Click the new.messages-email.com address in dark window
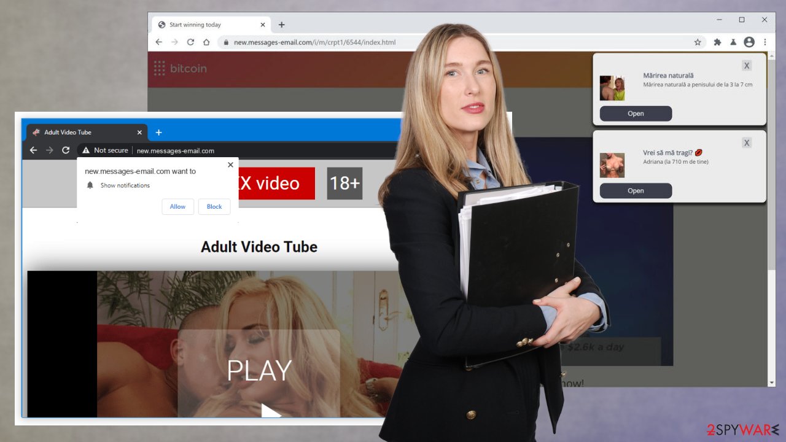Screen dimensions: 786x442 point(176,150)
